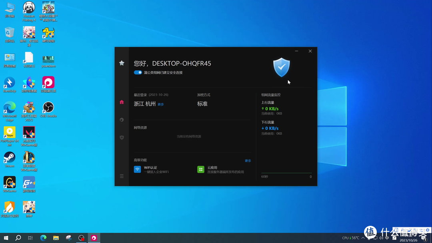Select the red home icon in the sidebar
The width and height of the screenshot is (432, 243).
[122, 102]
